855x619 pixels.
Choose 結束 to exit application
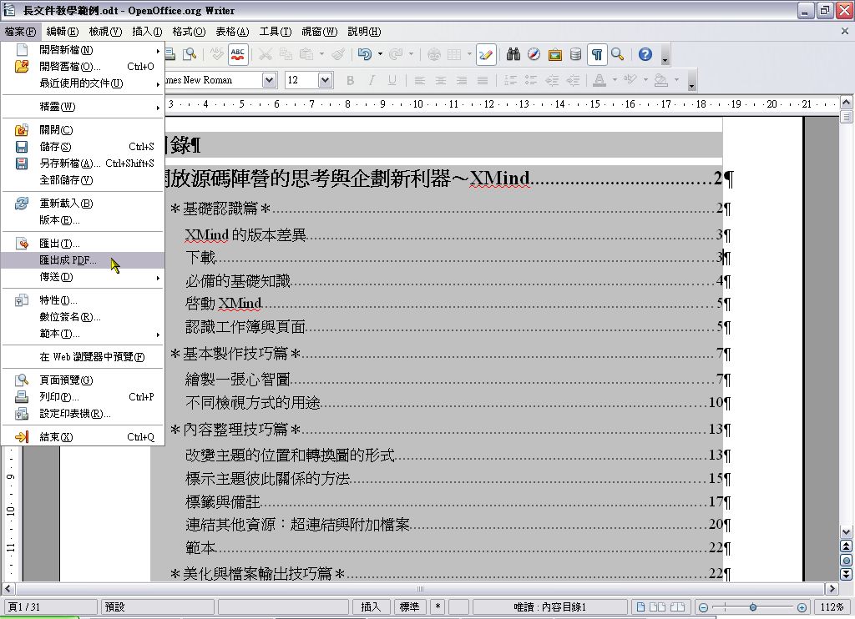pyautogui.click(x=83, y=437)
